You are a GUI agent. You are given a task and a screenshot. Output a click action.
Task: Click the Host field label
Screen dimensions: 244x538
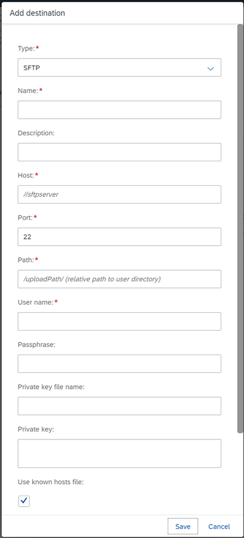[x=26, y=175]
